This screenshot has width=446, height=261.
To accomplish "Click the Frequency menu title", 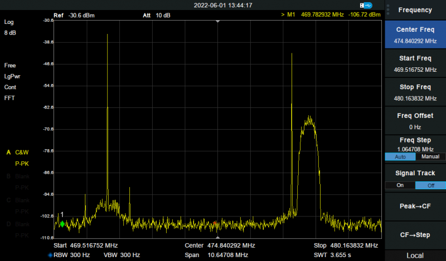I will (415, 10).
